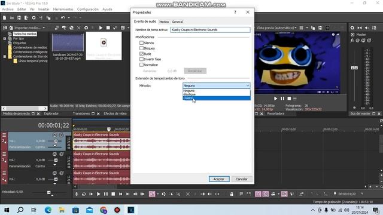Screen dimensions: 383x215
Task: Open Microsoft Edge from taskbar
Action: (48, 210)
